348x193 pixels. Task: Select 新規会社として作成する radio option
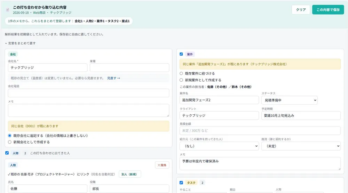click(x=9, y=142)
